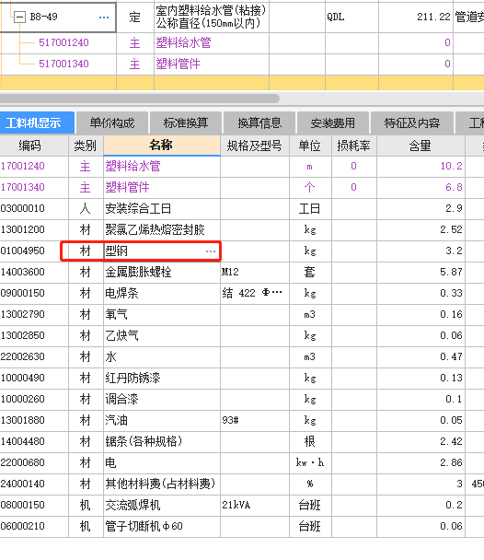Click spec cell 93#
The height and width of the screenshot is (560, 484).
coord(255,420)
